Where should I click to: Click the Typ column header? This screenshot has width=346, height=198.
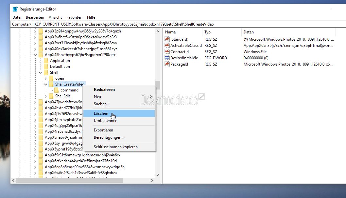222,32
